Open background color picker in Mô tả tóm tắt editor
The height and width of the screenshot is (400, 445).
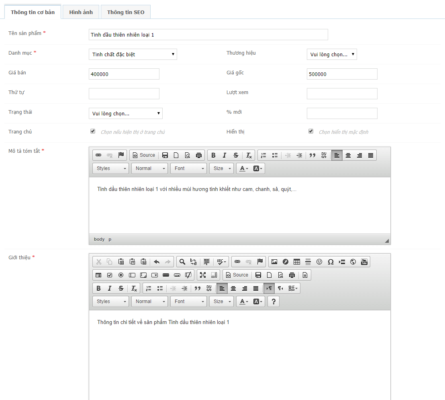pos(257,168)
